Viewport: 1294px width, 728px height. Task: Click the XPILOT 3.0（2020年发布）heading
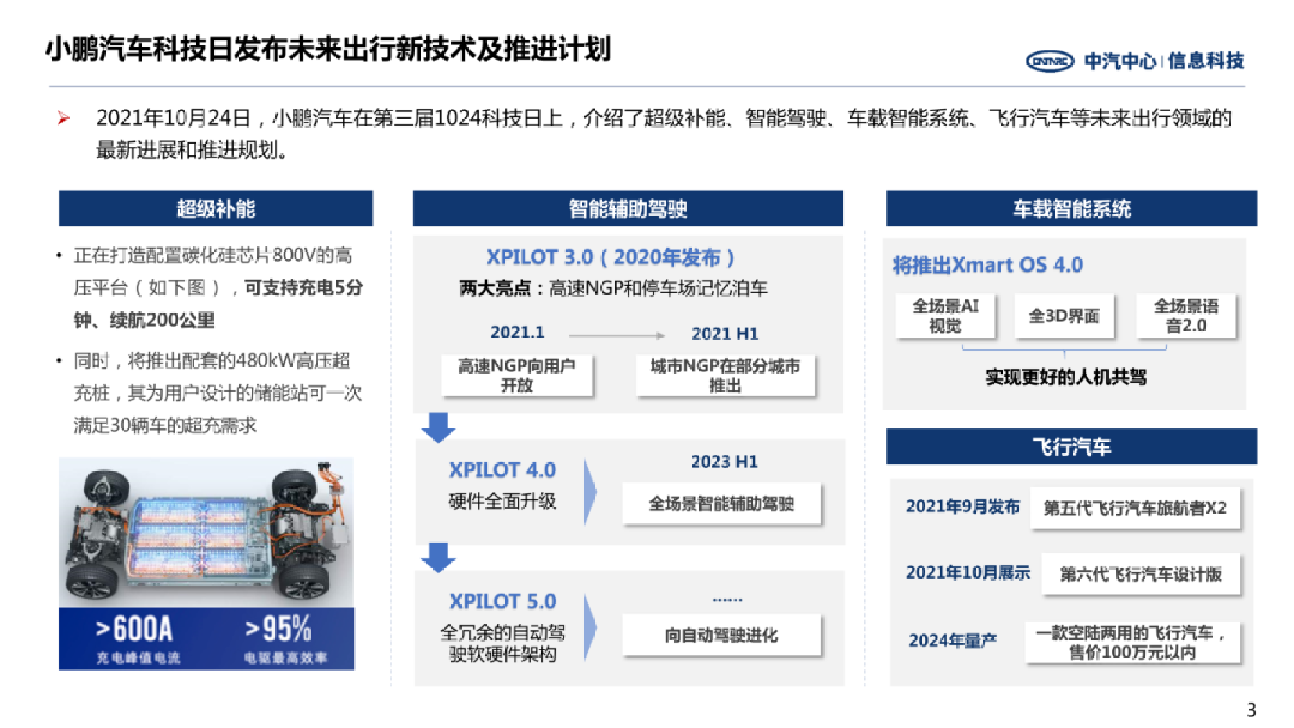610,257
